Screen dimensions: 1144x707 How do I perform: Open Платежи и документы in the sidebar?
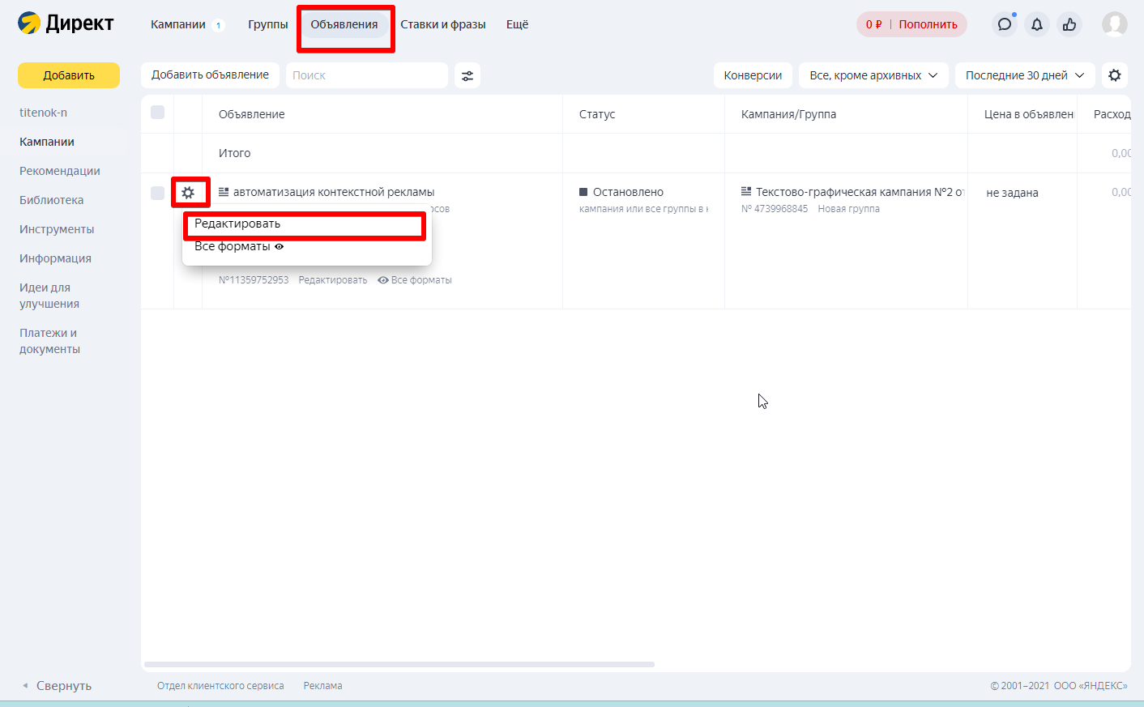(x=50, y=341)
